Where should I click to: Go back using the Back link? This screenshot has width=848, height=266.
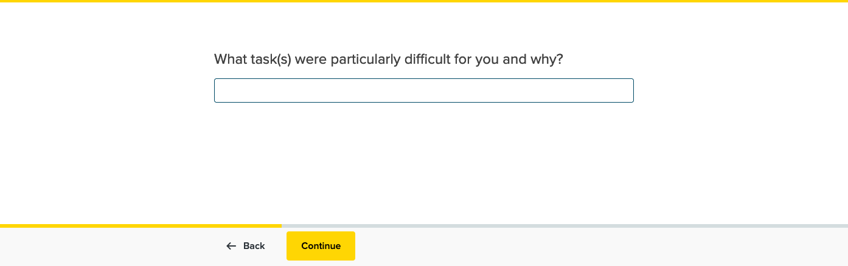pos(246,246)
